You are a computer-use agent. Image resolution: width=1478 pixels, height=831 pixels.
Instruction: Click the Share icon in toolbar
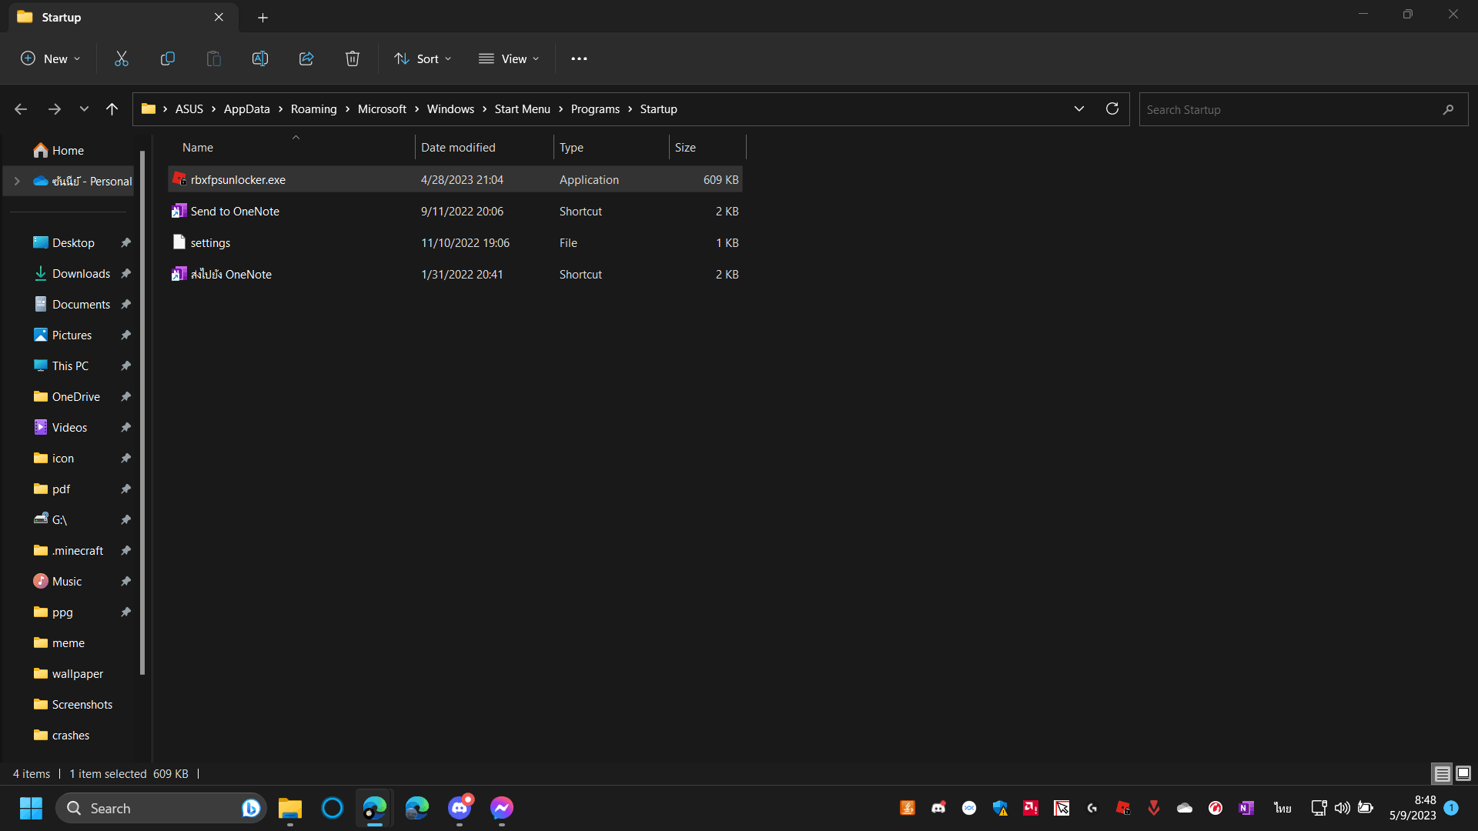(x=306, y=58)
